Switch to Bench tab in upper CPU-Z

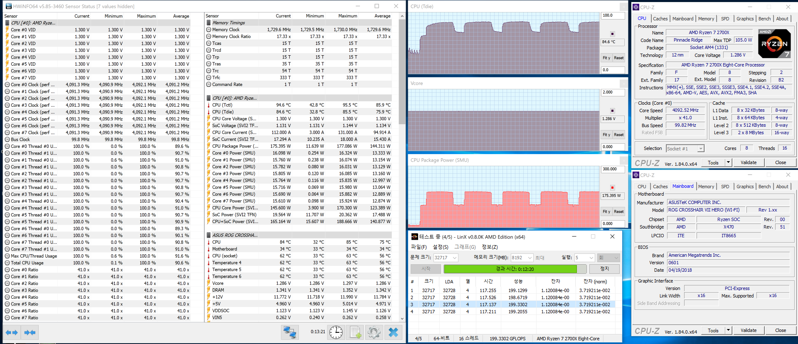click(764, 19)
